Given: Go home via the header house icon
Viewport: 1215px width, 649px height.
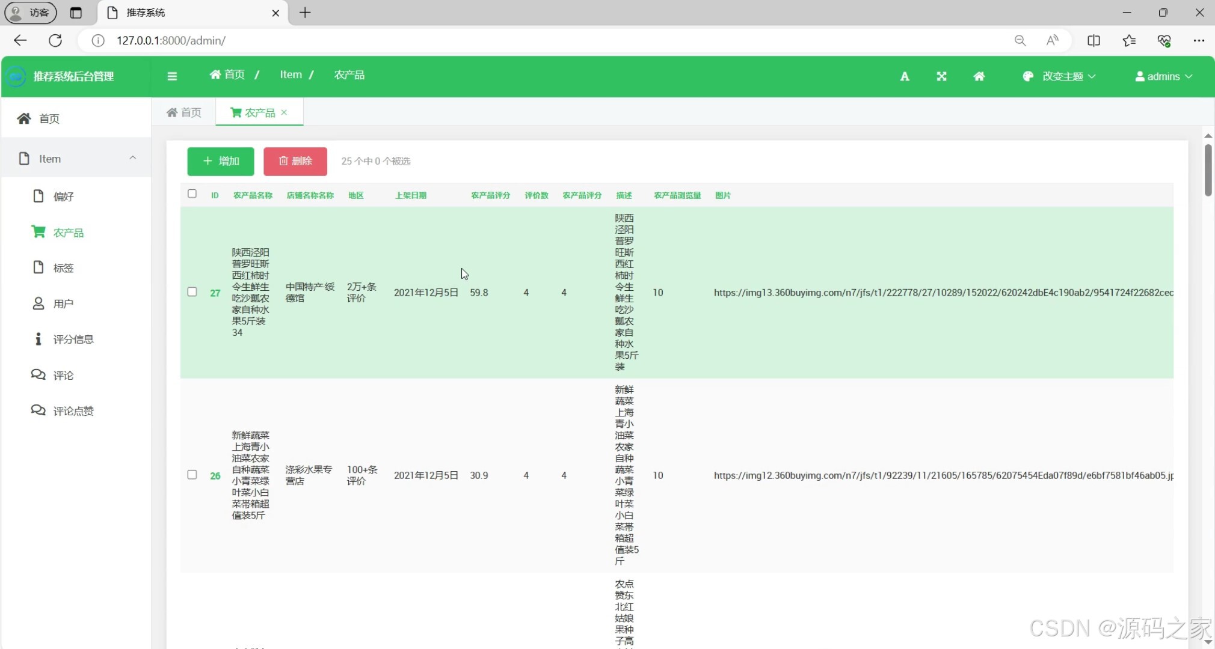Looking at the screenshot, I should click(x=979, y=76).
